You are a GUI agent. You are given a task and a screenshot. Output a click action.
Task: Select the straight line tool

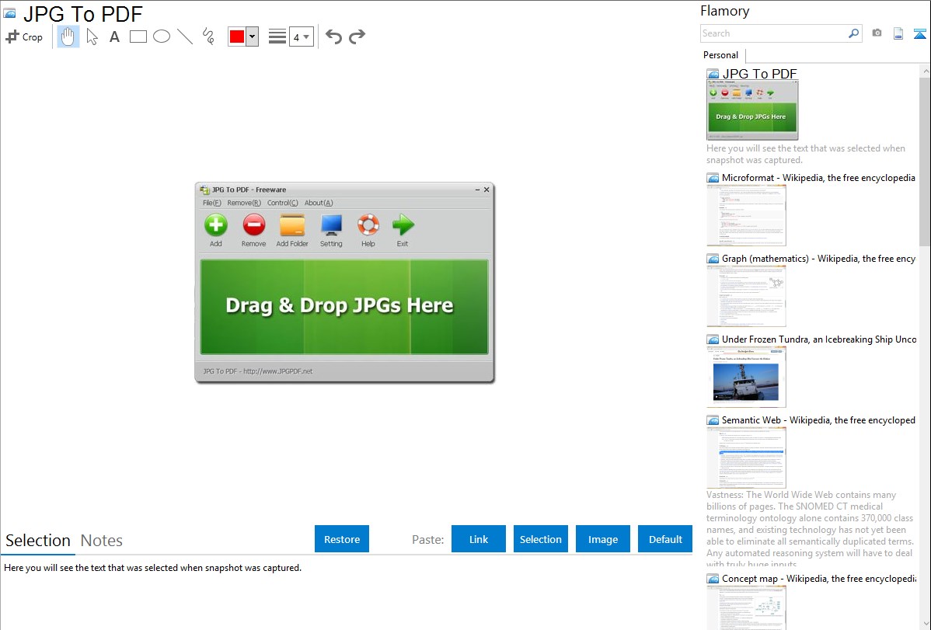185,37
